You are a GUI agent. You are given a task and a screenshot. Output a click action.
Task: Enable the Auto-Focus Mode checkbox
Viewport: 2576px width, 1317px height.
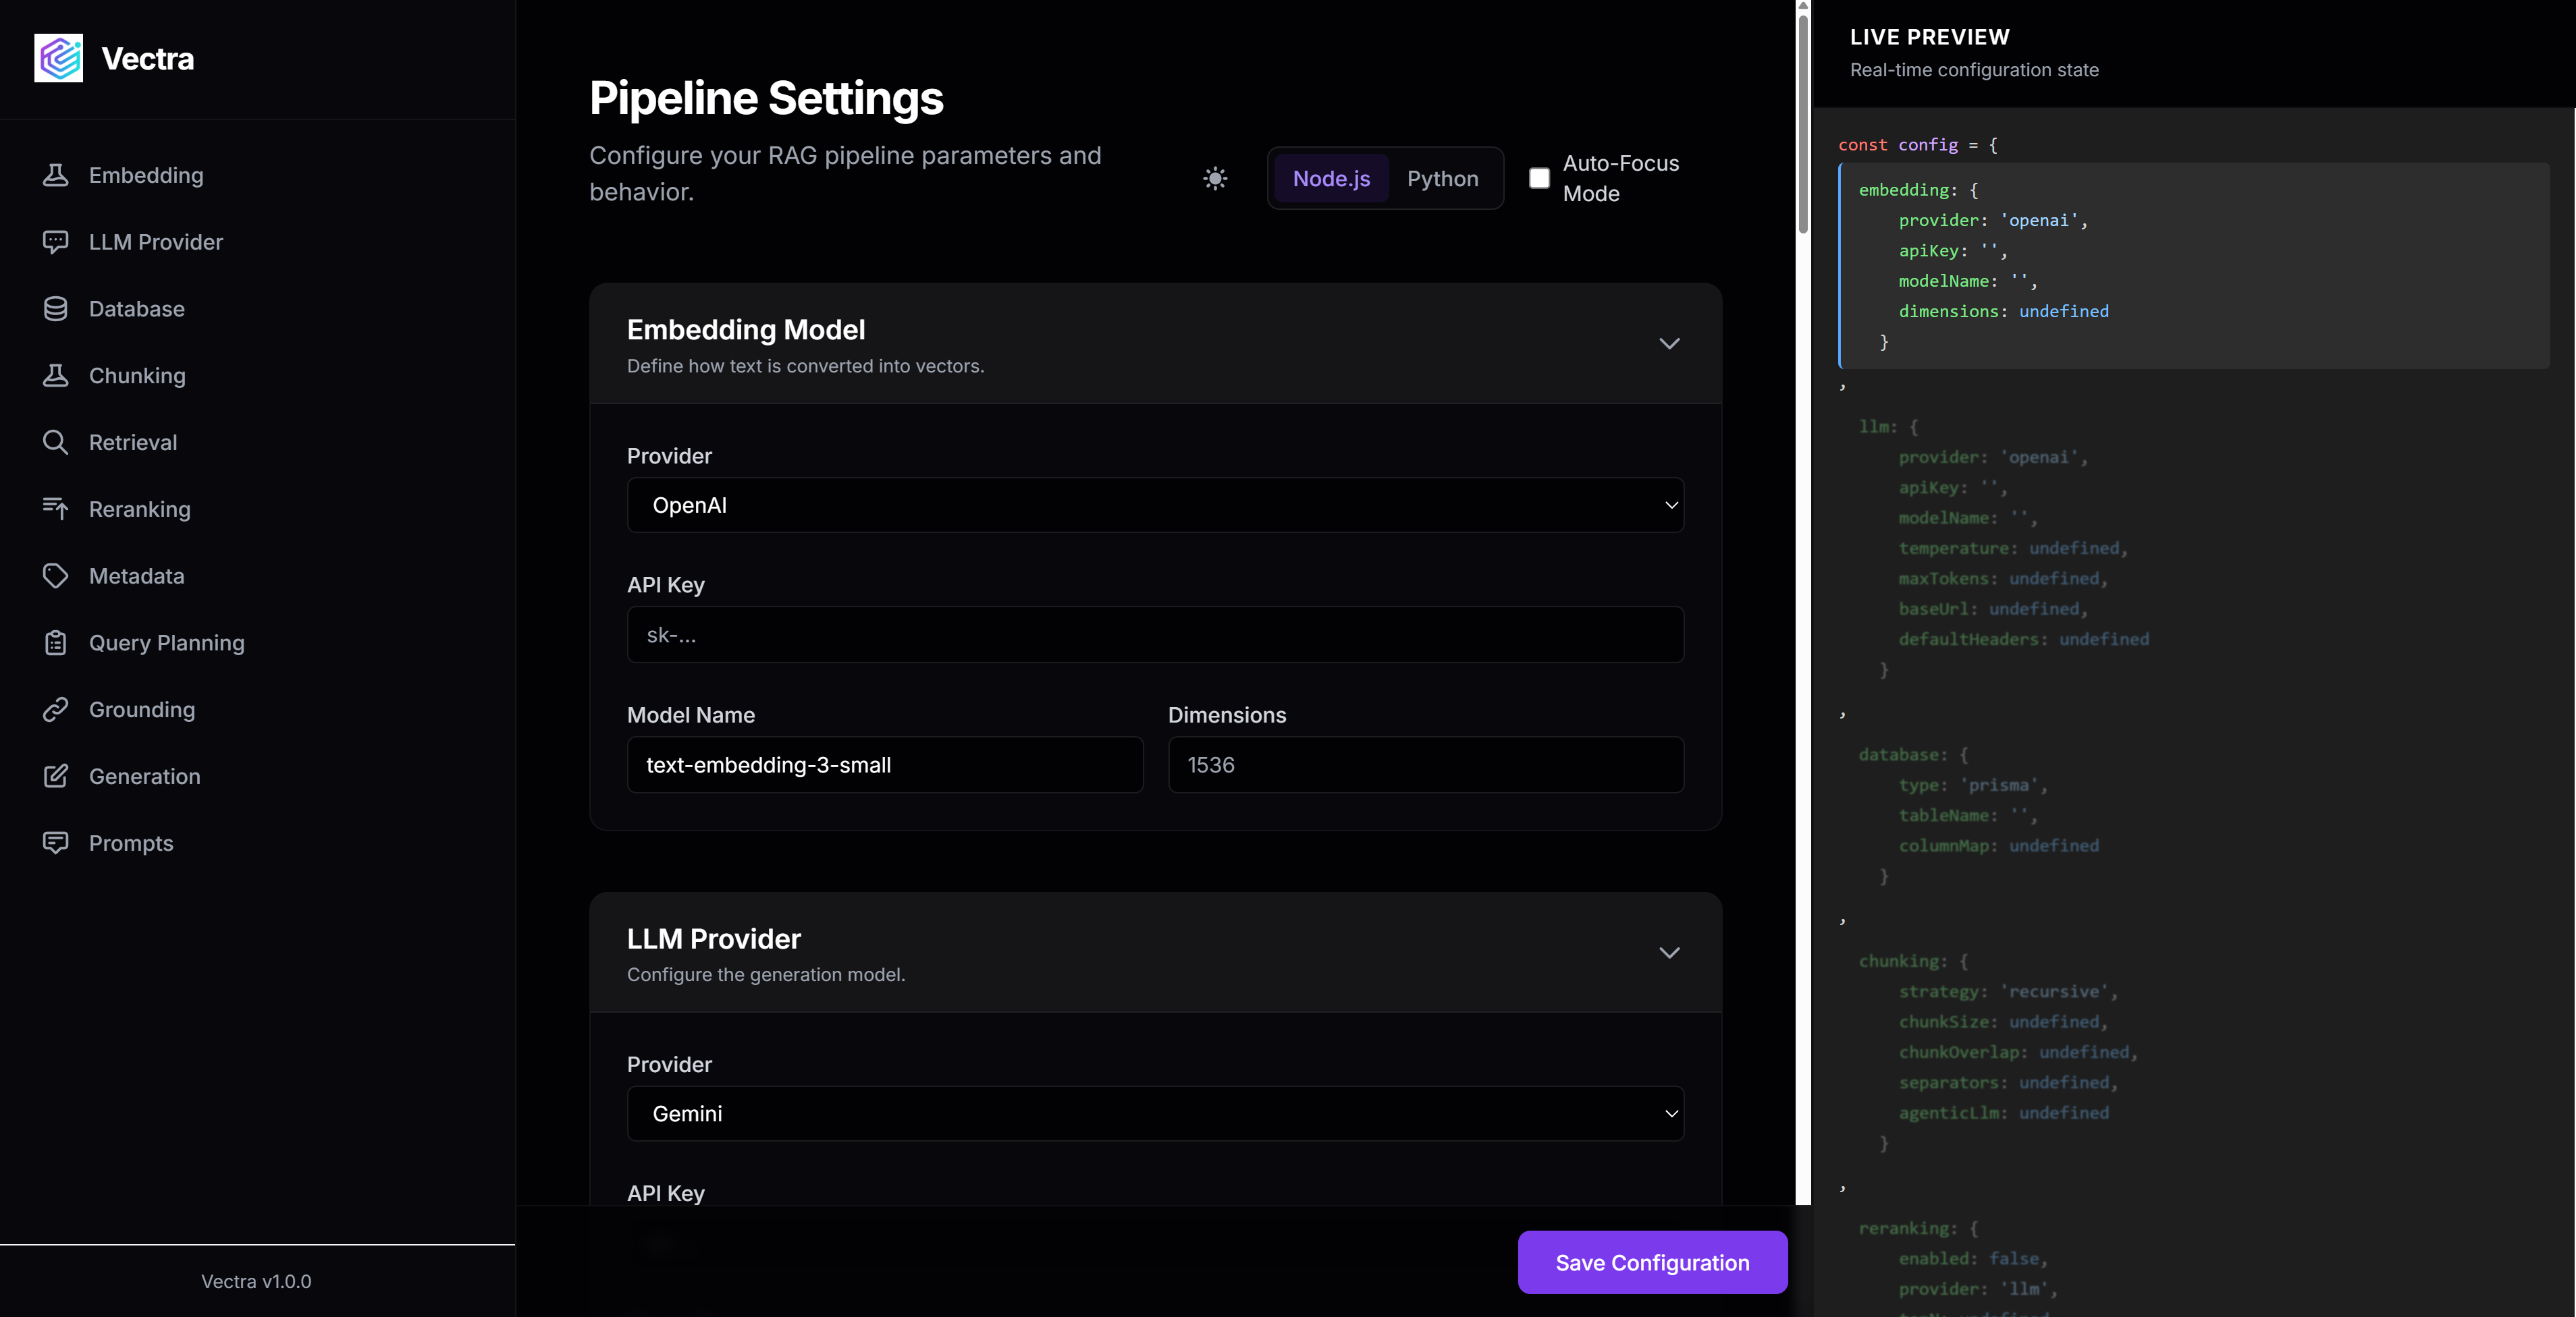pos(1539,178)
